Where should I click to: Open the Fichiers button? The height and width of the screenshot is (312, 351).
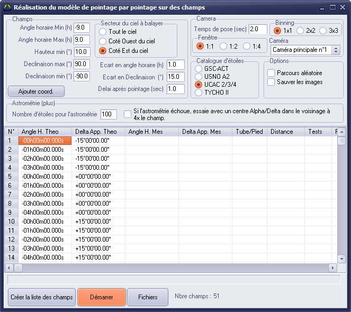click(148, 297)
